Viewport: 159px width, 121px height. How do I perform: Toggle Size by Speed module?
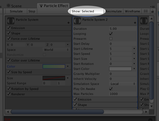pos(9,72)
